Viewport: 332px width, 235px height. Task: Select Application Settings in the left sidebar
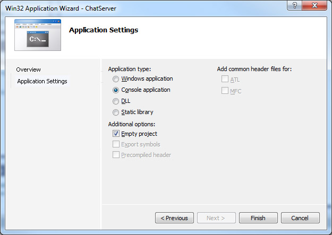tap(42, 81)
